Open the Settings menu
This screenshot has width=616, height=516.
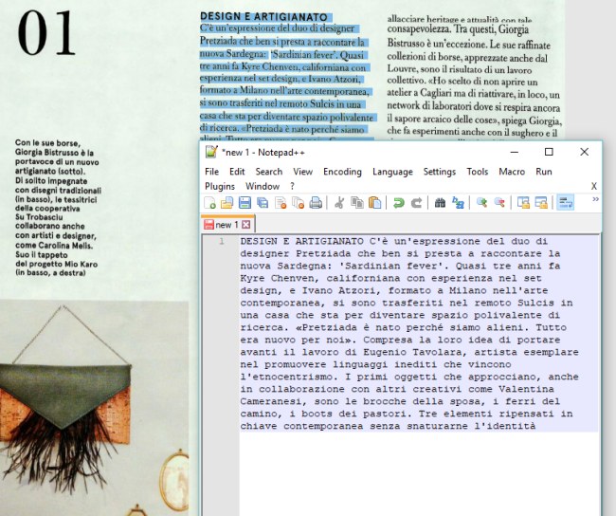439,172
